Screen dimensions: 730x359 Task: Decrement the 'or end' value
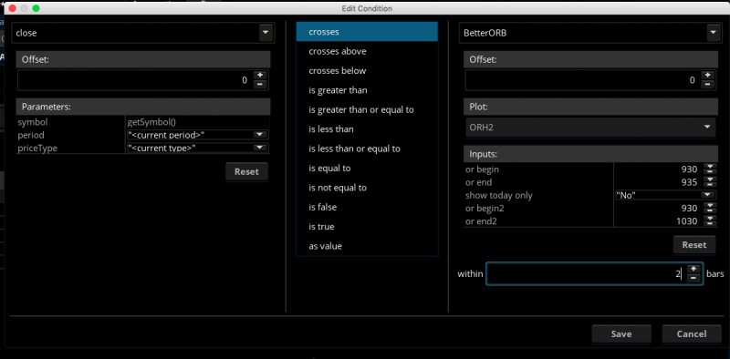[x=711, y=185]
